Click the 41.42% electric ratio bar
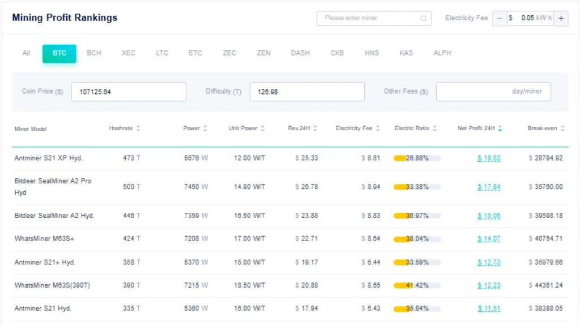580x326 pixels. (x=417, y=285)
